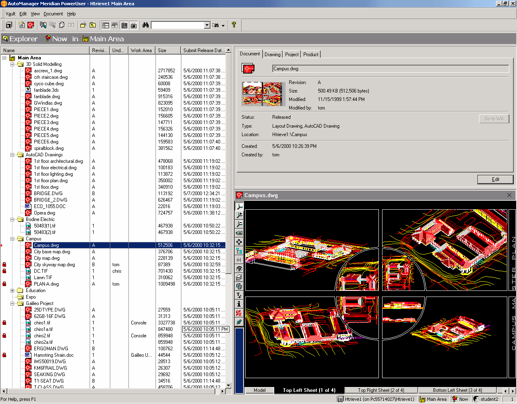Click the information icon in viewer toolbar
Image resolution: width=517 pixels, height=404 pixels.
coord(239,304)
